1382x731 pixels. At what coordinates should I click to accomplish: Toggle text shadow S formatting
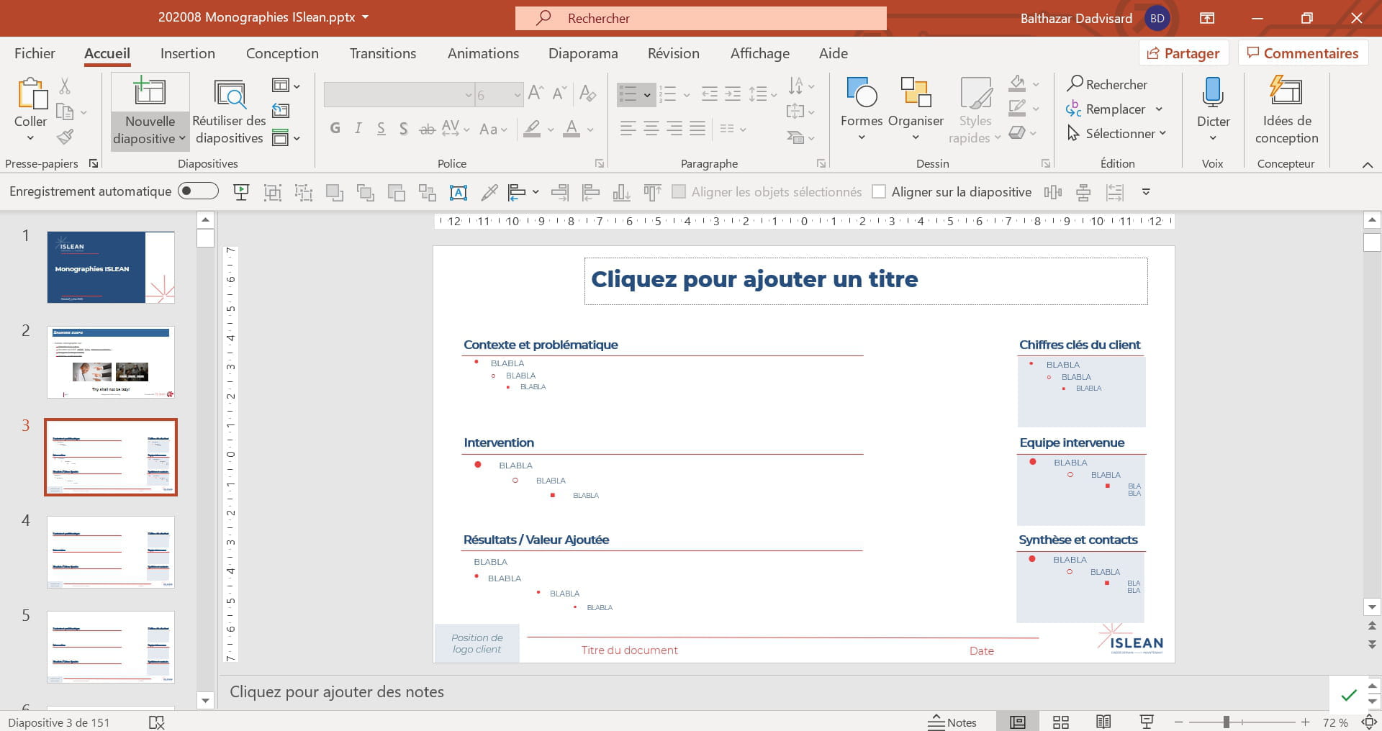click(x=404, y=129)
